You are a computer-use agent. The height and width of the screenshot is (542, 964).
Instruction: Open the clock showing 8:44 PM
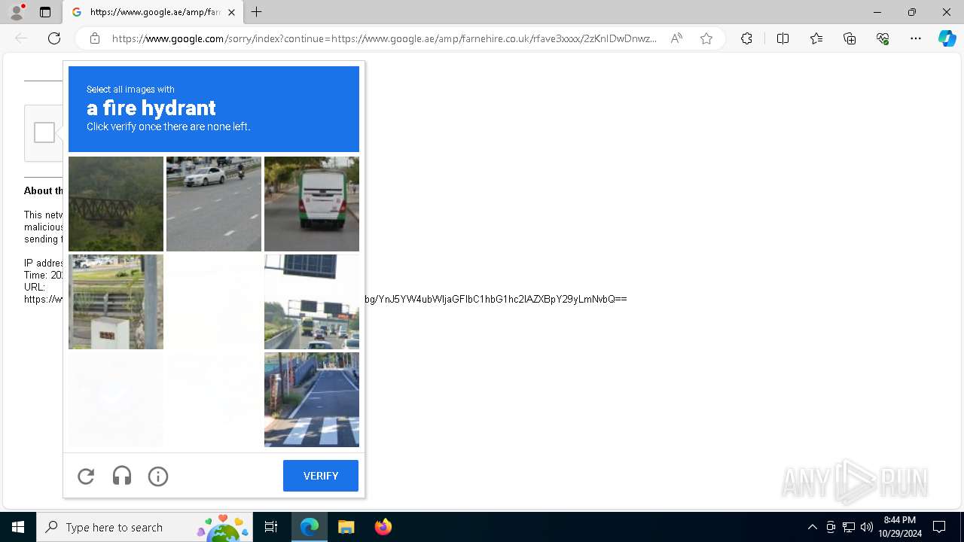(x=900, y=527)
